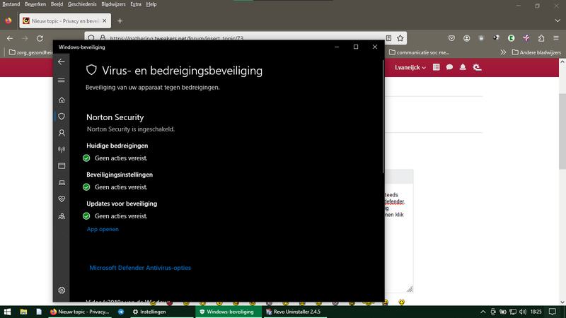Open the Help menu in Firefox
Viewport: 566px width, 318px height.
[151, 4]
